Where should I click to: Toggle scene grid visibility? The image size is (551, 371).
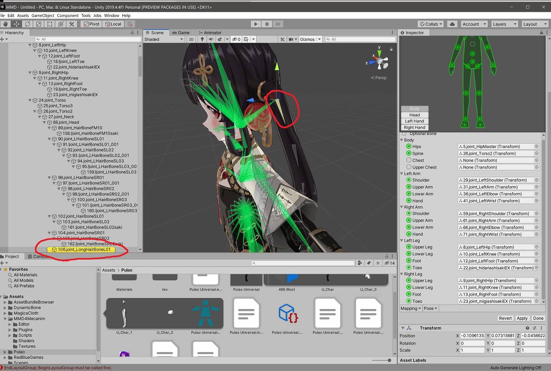[x=246, y=39]
